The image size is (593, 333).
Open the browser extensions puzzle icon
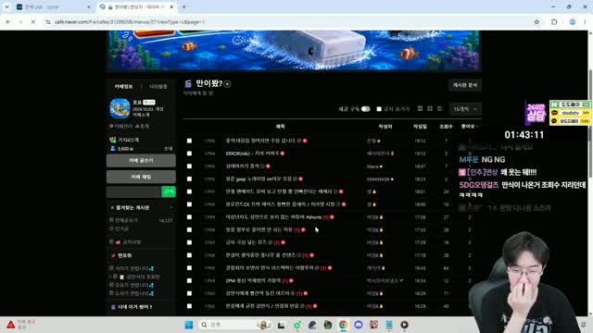point(554,22)
